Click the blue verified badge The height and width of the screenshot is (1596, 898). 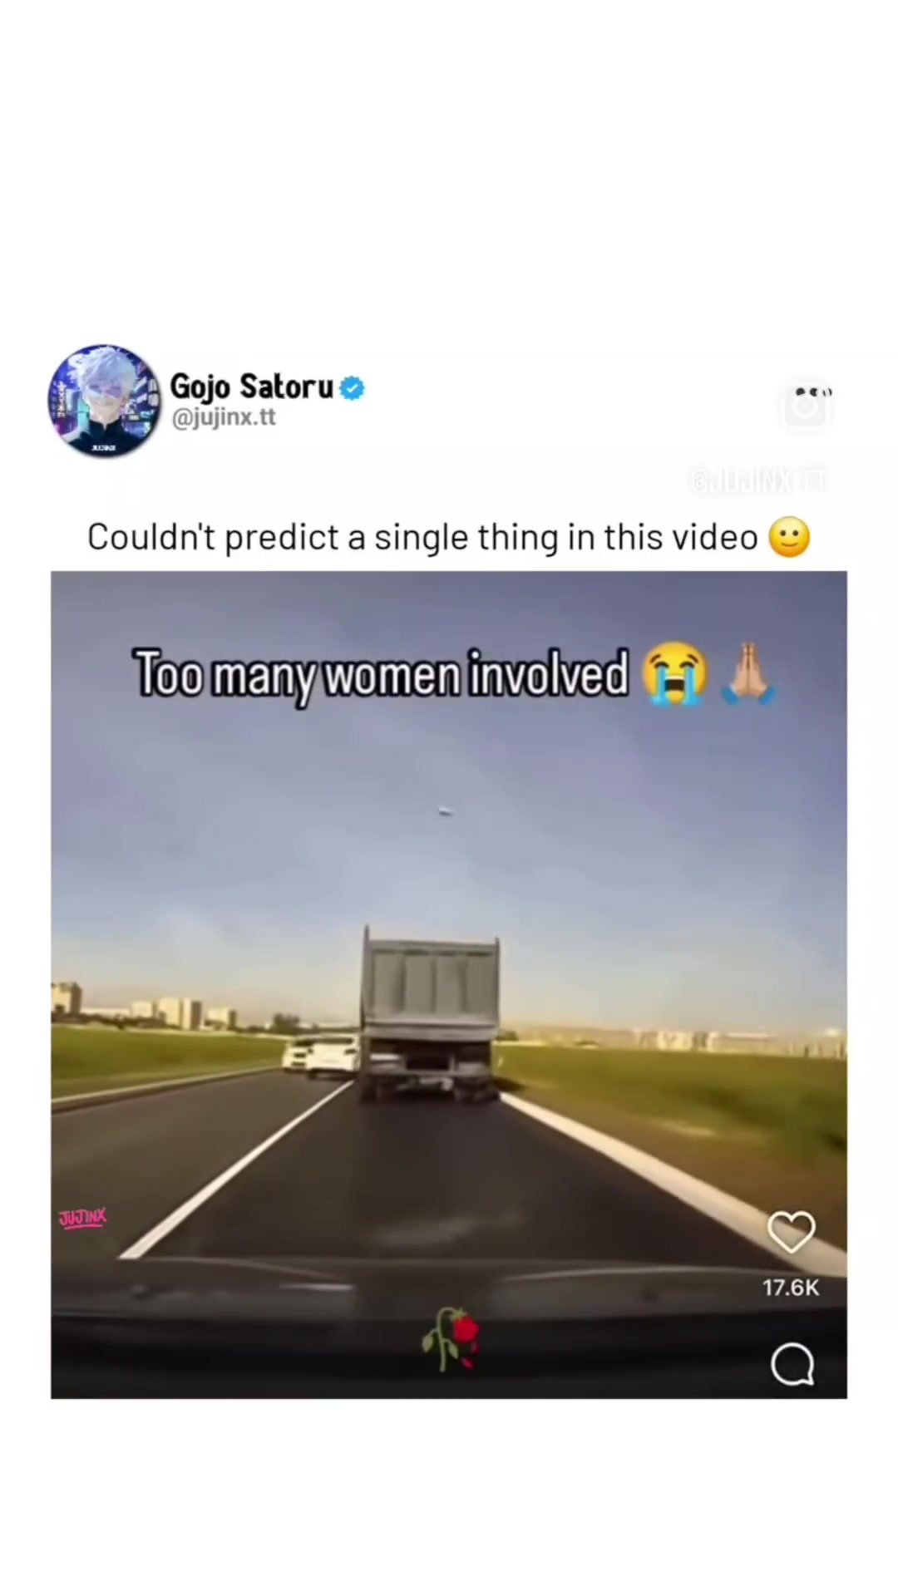pos(353,388)
